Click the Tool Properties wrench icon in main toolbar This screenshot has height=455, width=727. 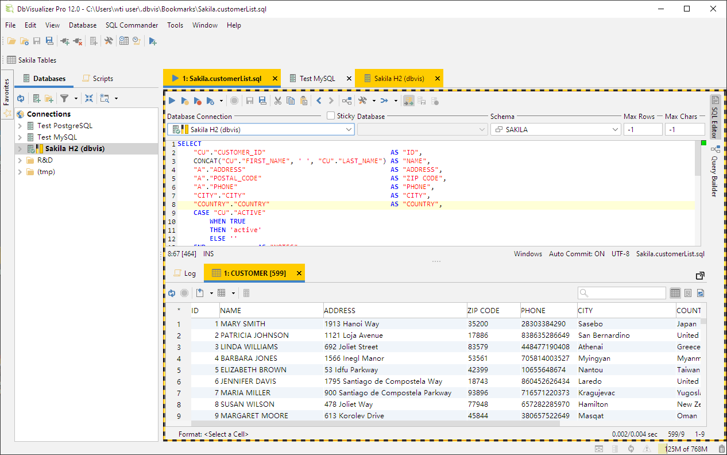[109, 41]
